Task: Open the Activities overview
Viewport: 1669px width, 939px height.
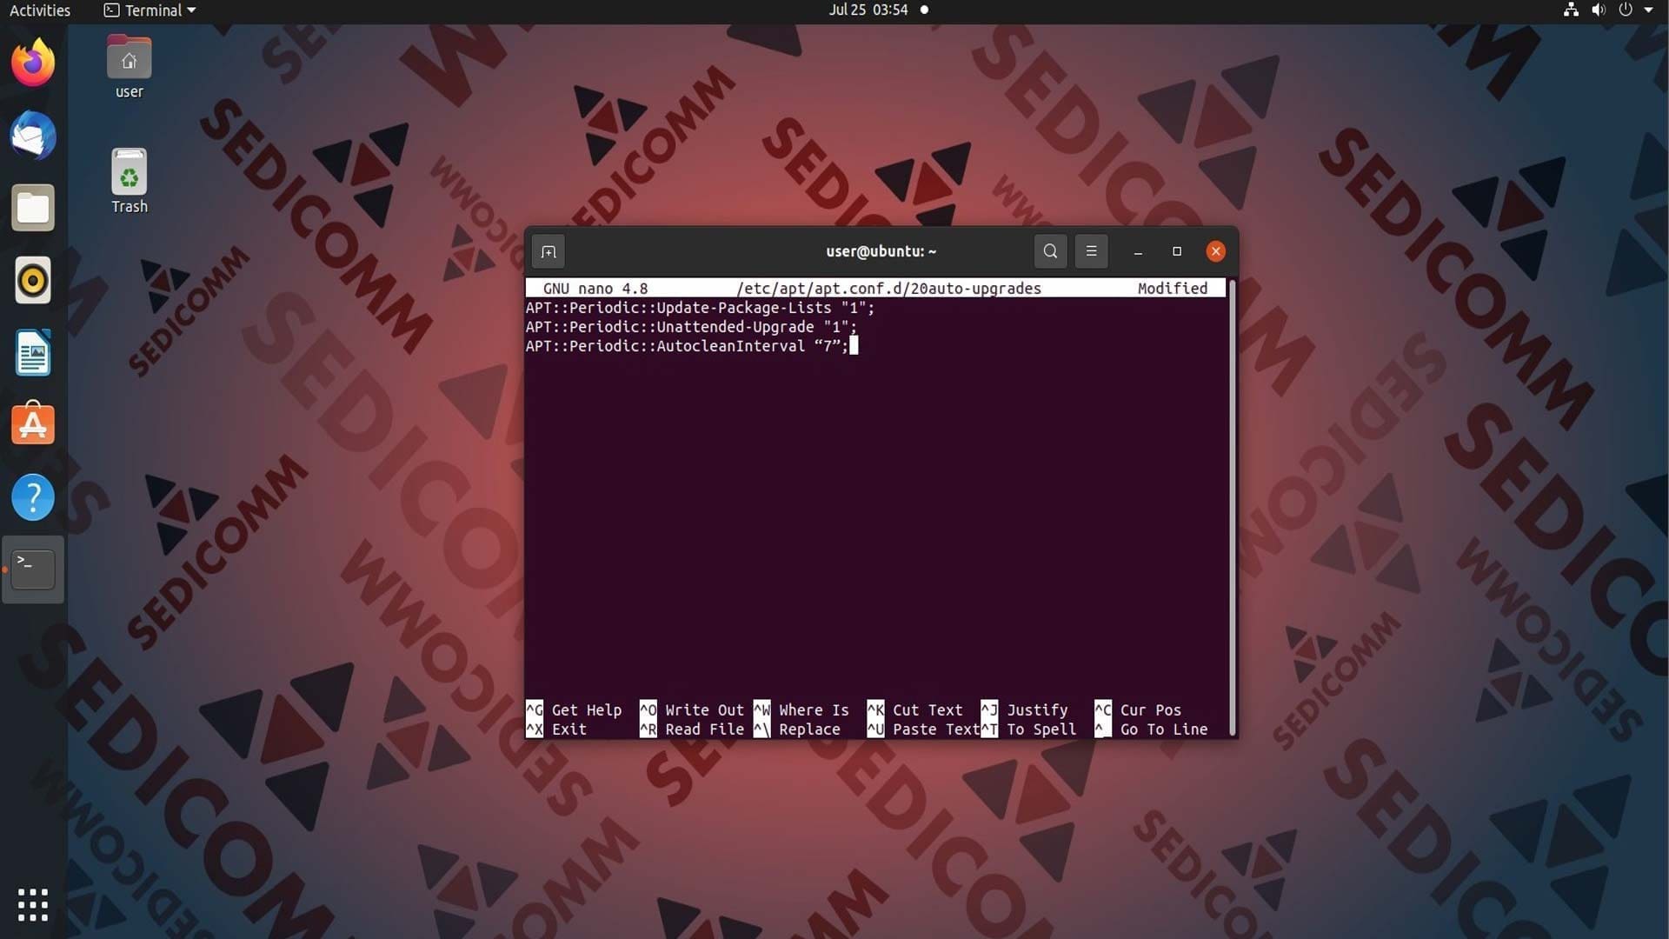Action: pos(40,10)
